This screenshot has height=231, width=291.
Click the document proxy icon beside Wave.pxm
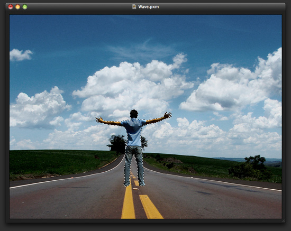[x=134, y=7]
